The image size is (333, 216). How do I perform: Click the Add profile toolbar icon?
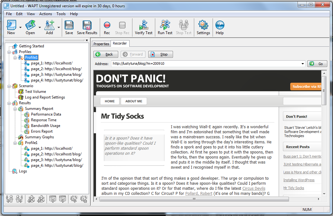[49, 25]
